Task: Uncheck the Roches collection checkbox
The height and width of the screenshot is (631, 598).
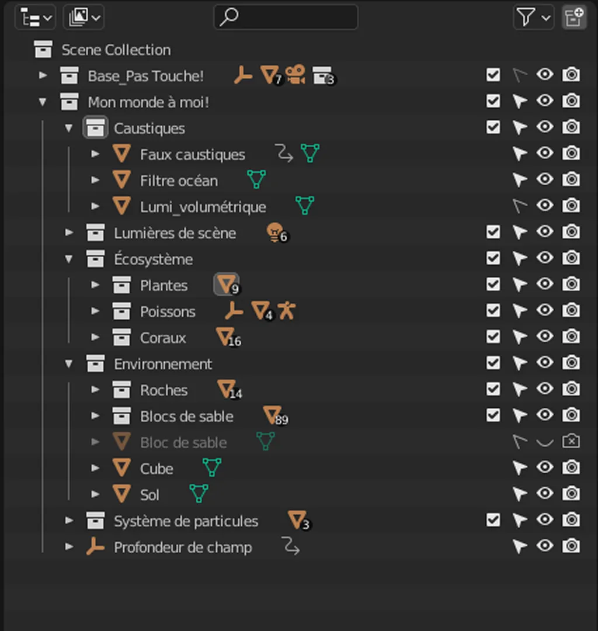Action: click(493, 389)
